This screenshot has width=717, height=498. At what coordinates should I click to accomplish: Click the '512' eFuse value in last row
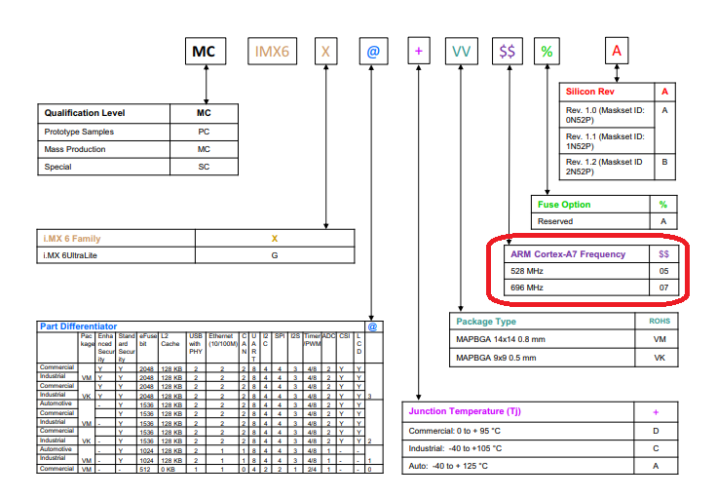145,469
